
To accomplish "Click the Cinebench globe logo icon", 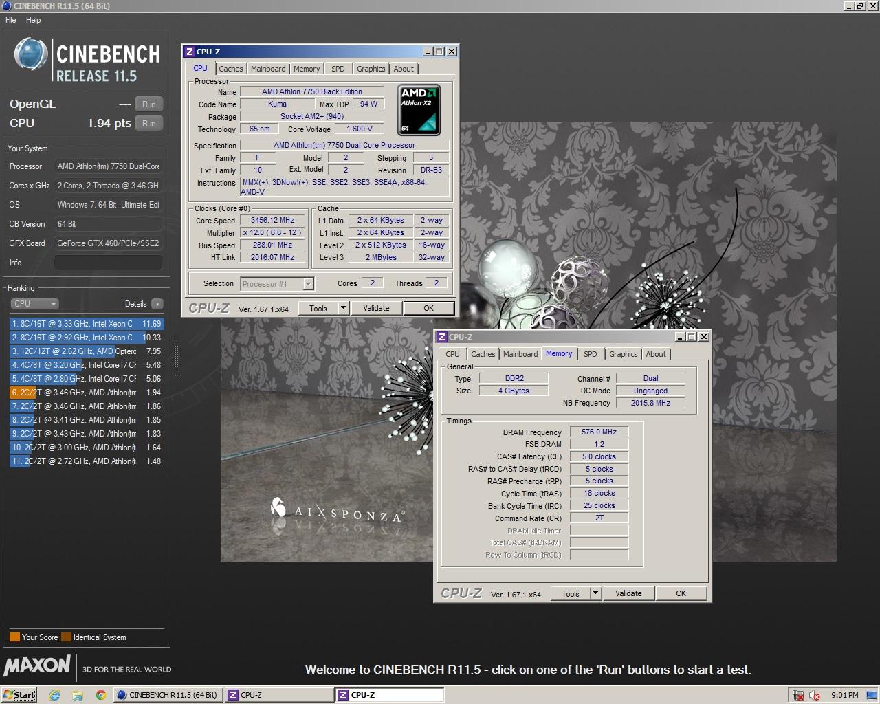I will click(31, 54).
